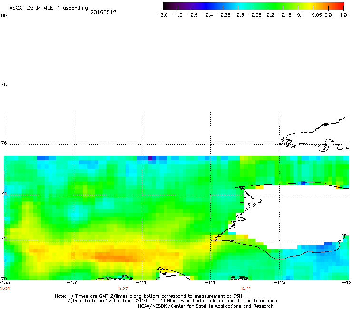Click the red 0:21 time label

pos(246,289)
